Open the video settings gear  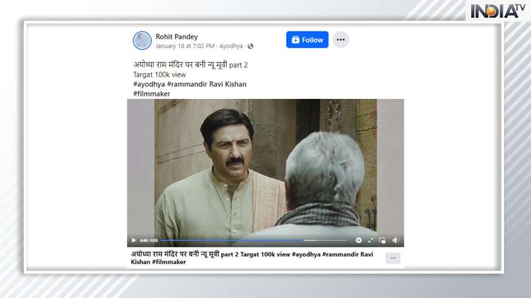coord(358,240)
